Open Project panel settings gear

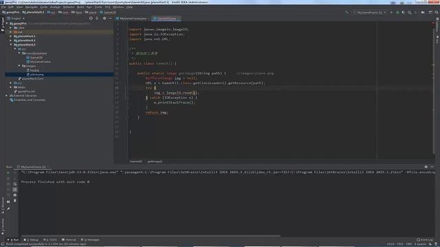point(104,19)
